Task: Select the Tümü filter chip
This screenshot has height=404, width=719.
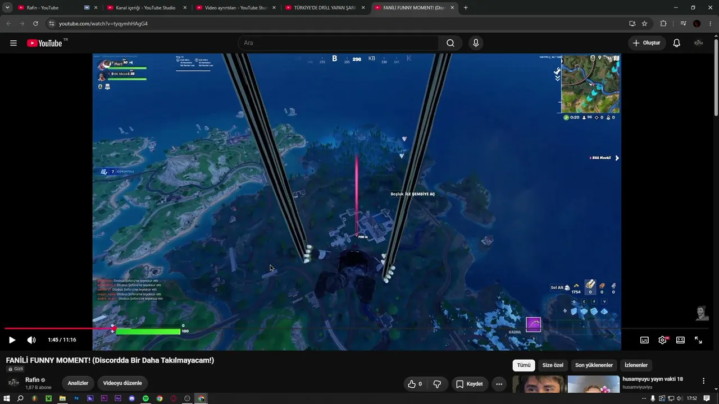Action: tap(524, 365)
